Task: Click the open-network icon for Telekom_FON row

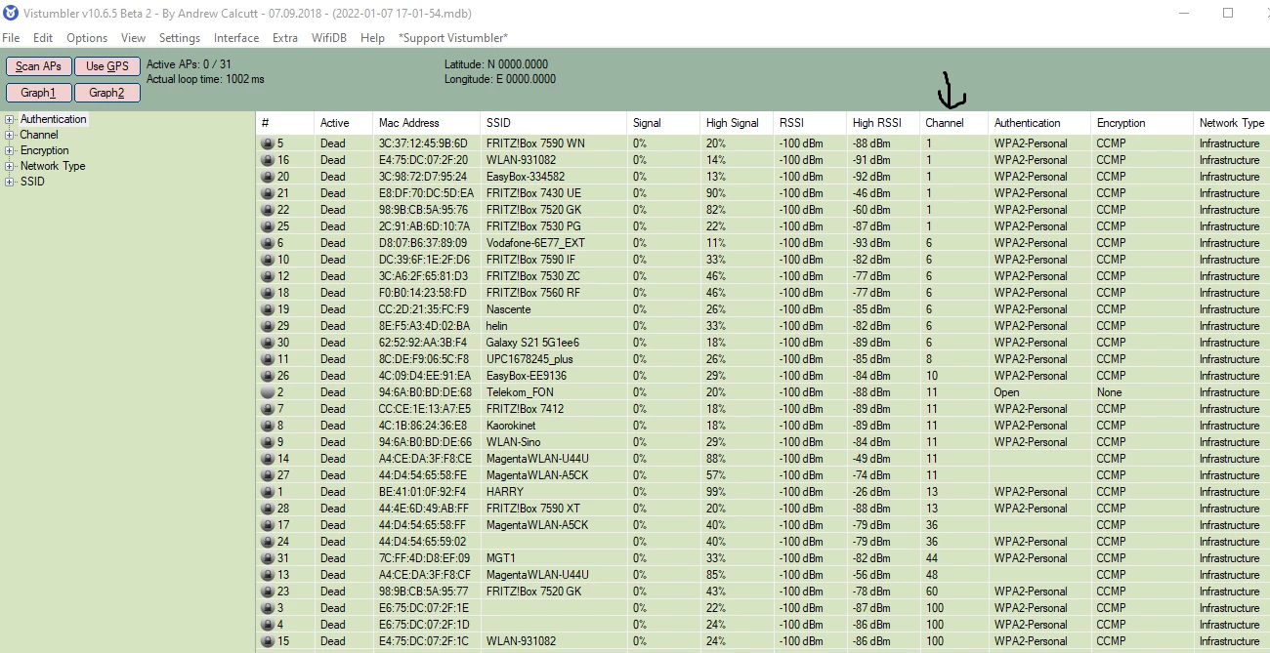Action: (267, 392)
